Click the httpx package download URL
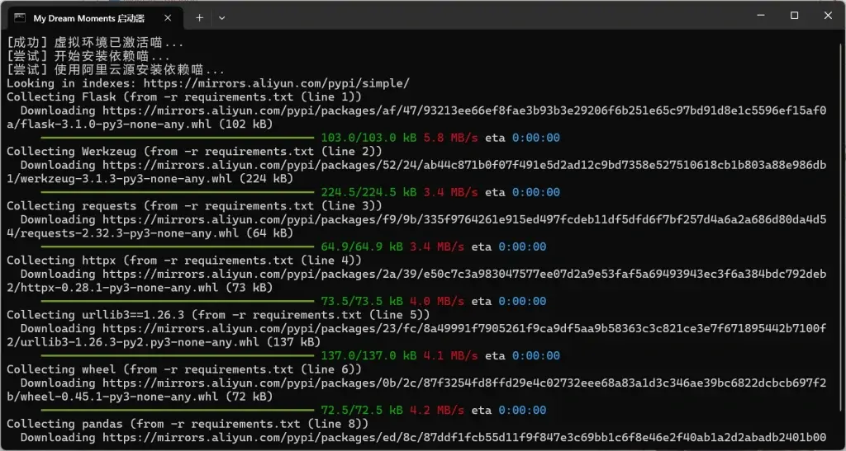This screenshot has width=846, height=451. (463, 274)
